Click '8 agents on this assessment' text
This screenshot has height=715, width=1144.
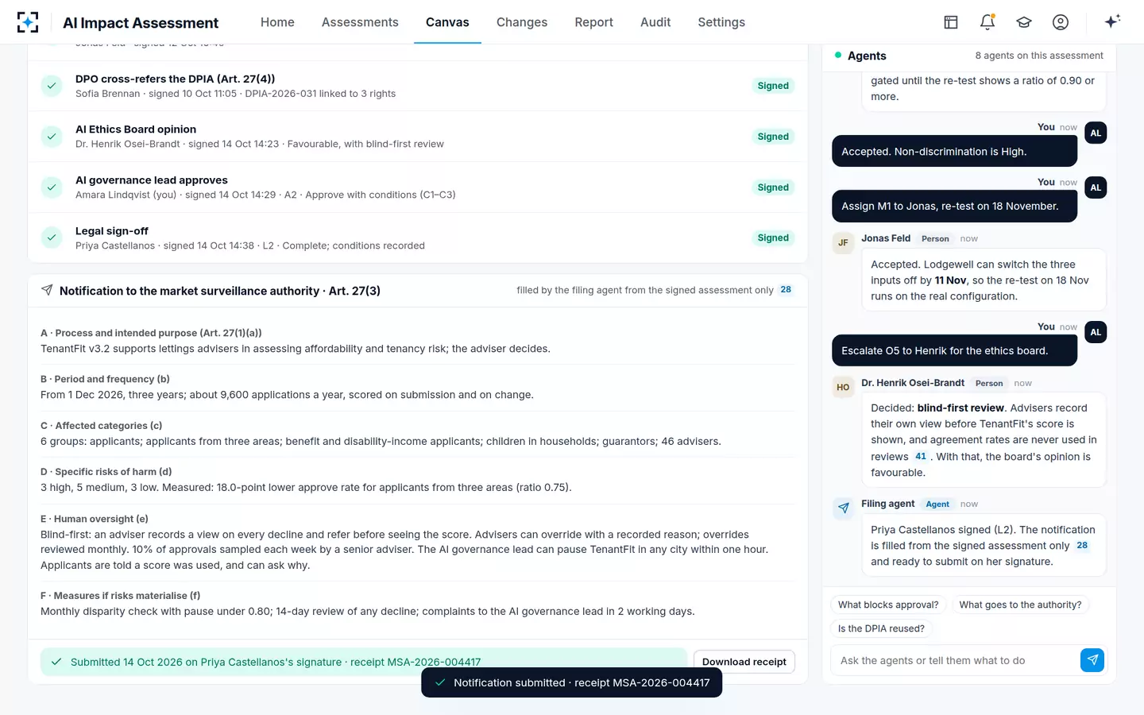click(x=1039, y=56)
